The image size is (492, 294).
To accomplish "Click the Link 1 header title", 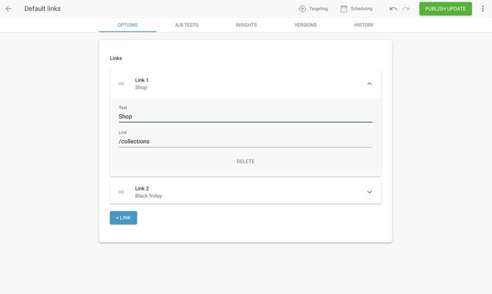I will 142,80.
